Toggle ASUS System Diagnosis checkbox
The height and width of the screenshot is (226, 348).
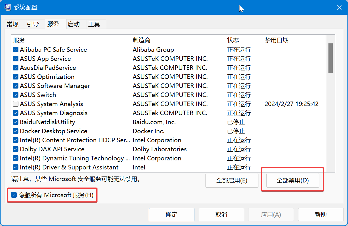[16, 113]
